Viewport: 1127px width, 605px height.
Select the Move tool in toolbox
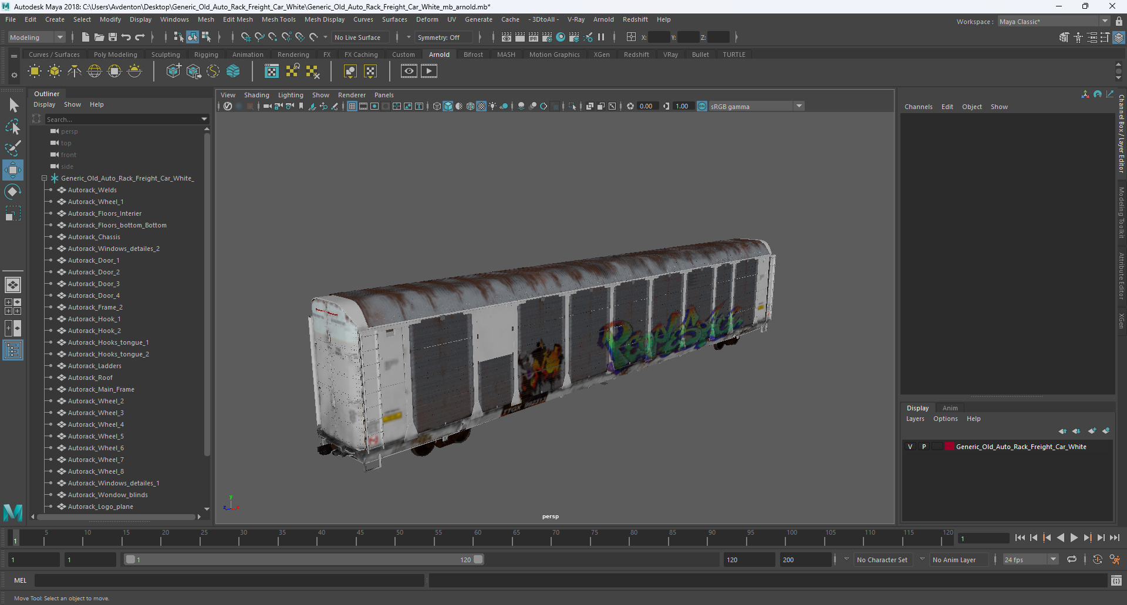tap(13, 170)
